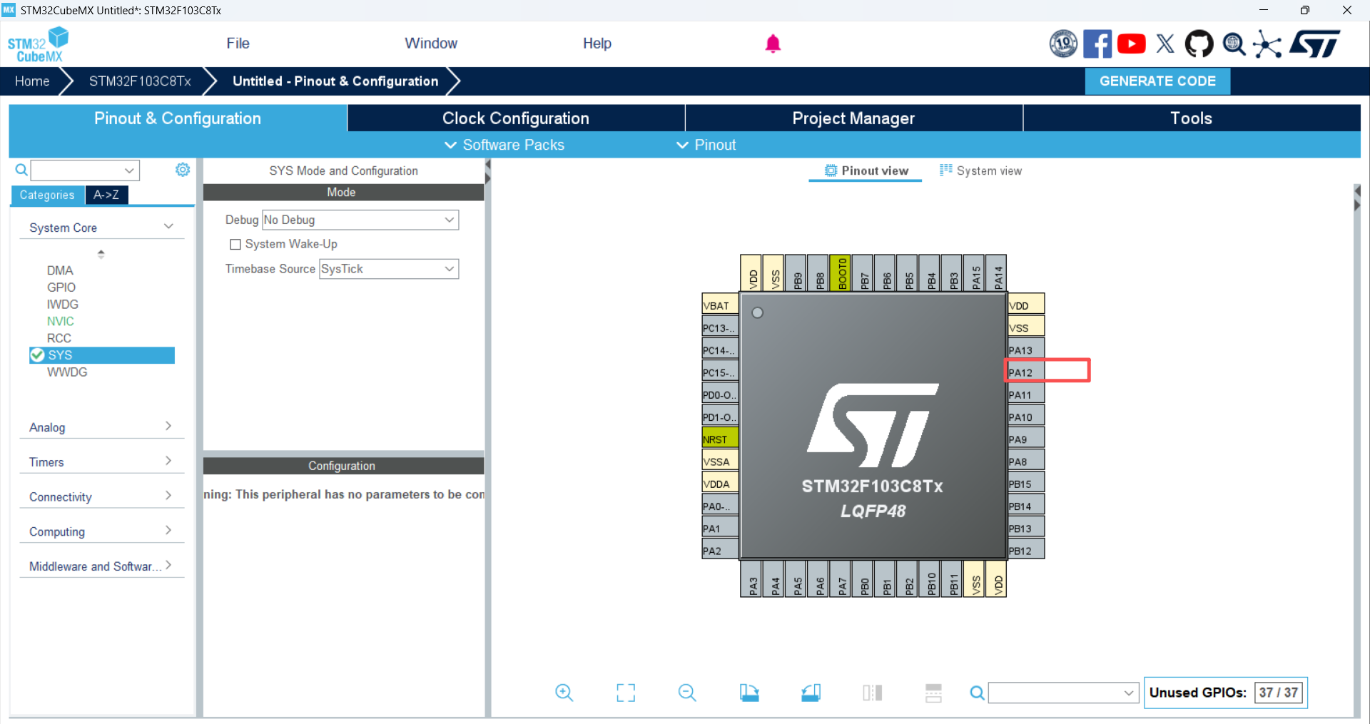Switch to the Project Manager tab
Viewport: 1370px width, 724px height.
[853, 118]
